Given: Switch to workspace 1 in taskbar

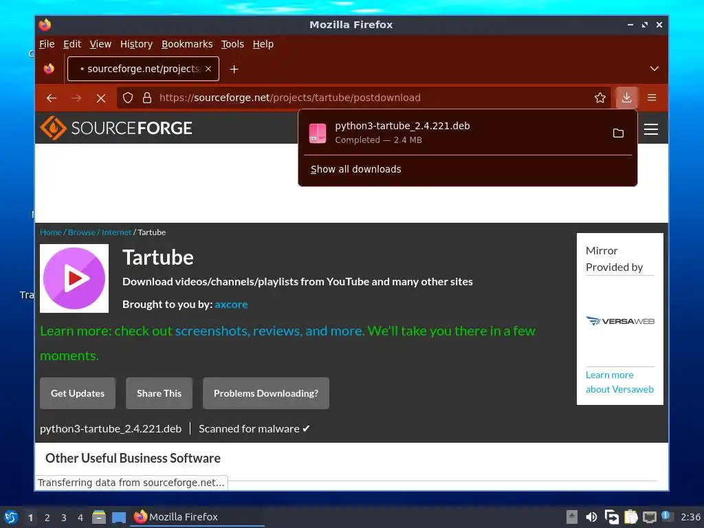Looking at the screenshot, I should coord(30,518).
